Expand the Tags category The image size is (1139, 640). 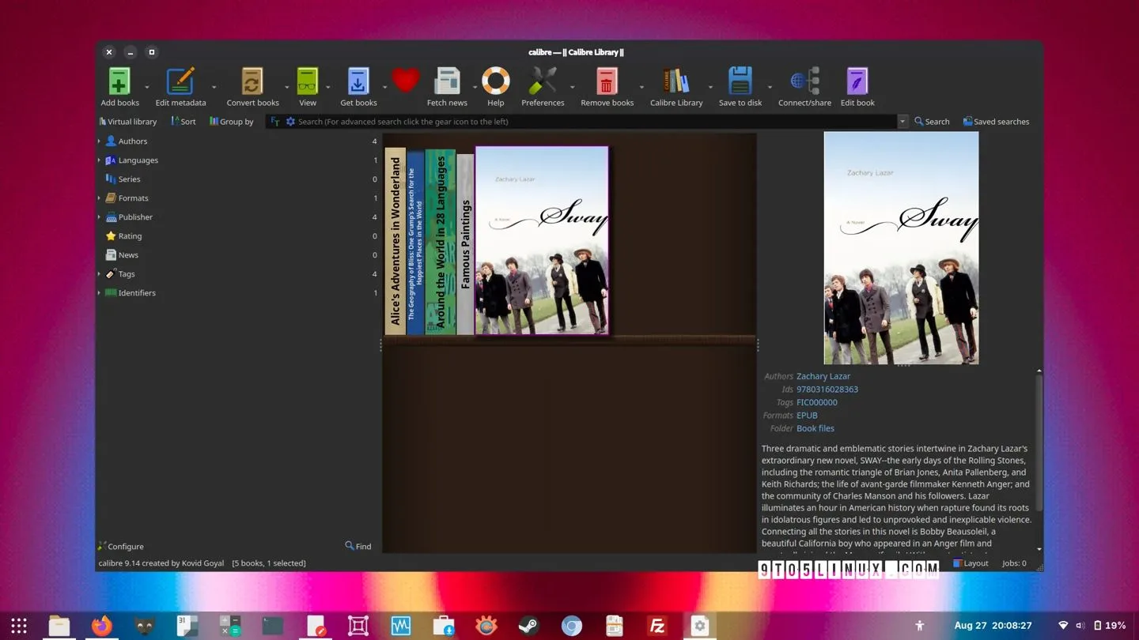99,274
